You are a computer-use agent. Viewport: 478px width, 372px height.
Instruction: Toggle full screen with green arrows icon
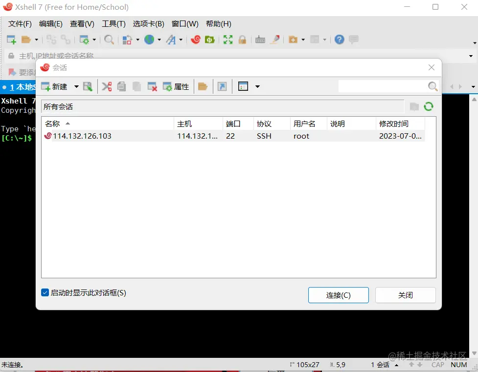(228, 40)
